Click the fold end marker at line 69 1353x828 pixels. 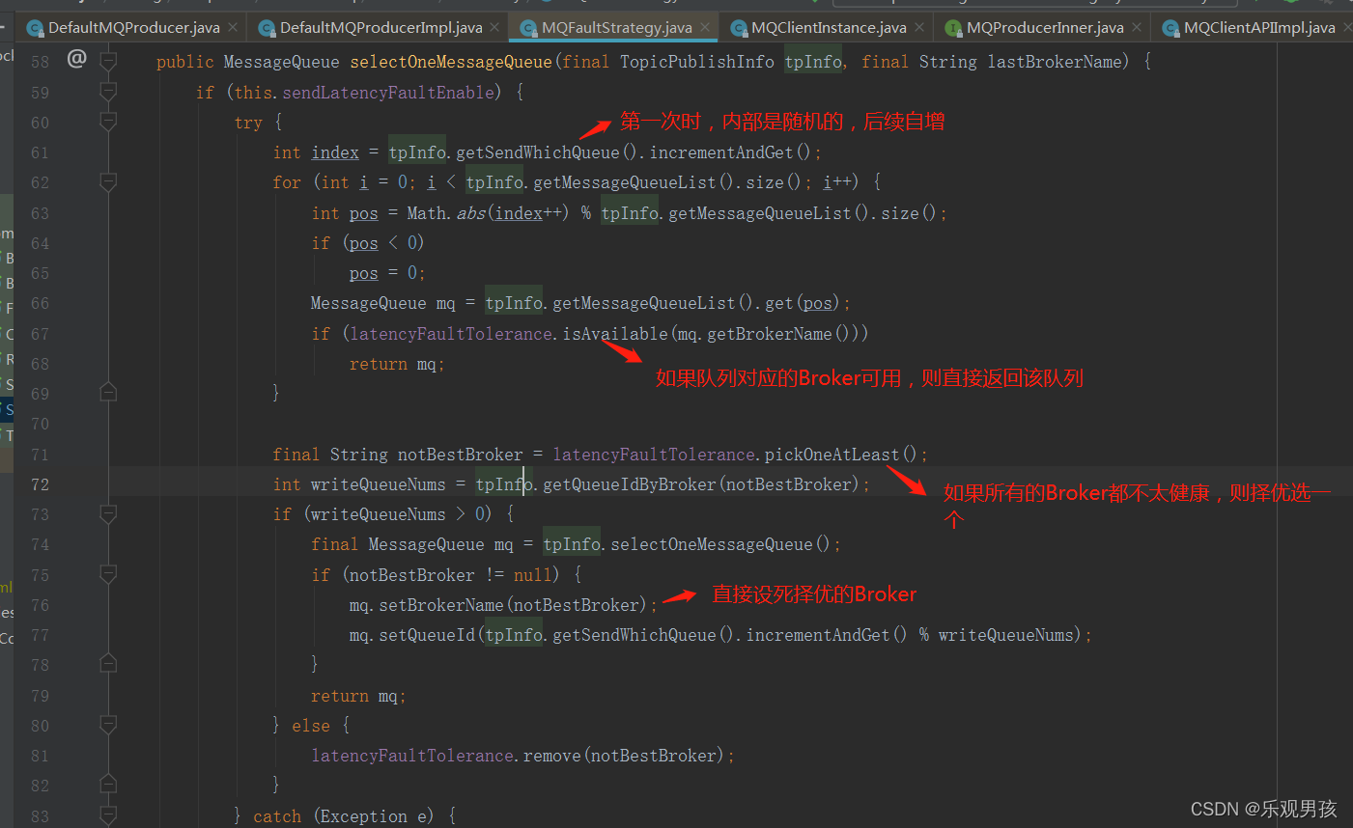(x=108, y=393)
